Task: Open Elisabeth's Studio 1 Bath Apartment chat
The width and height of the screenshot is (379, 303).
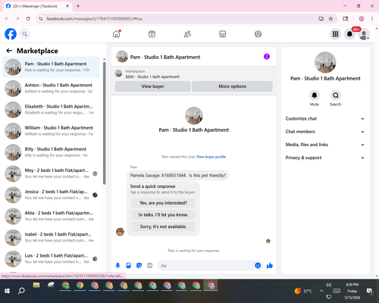Action: pos(51,110)
